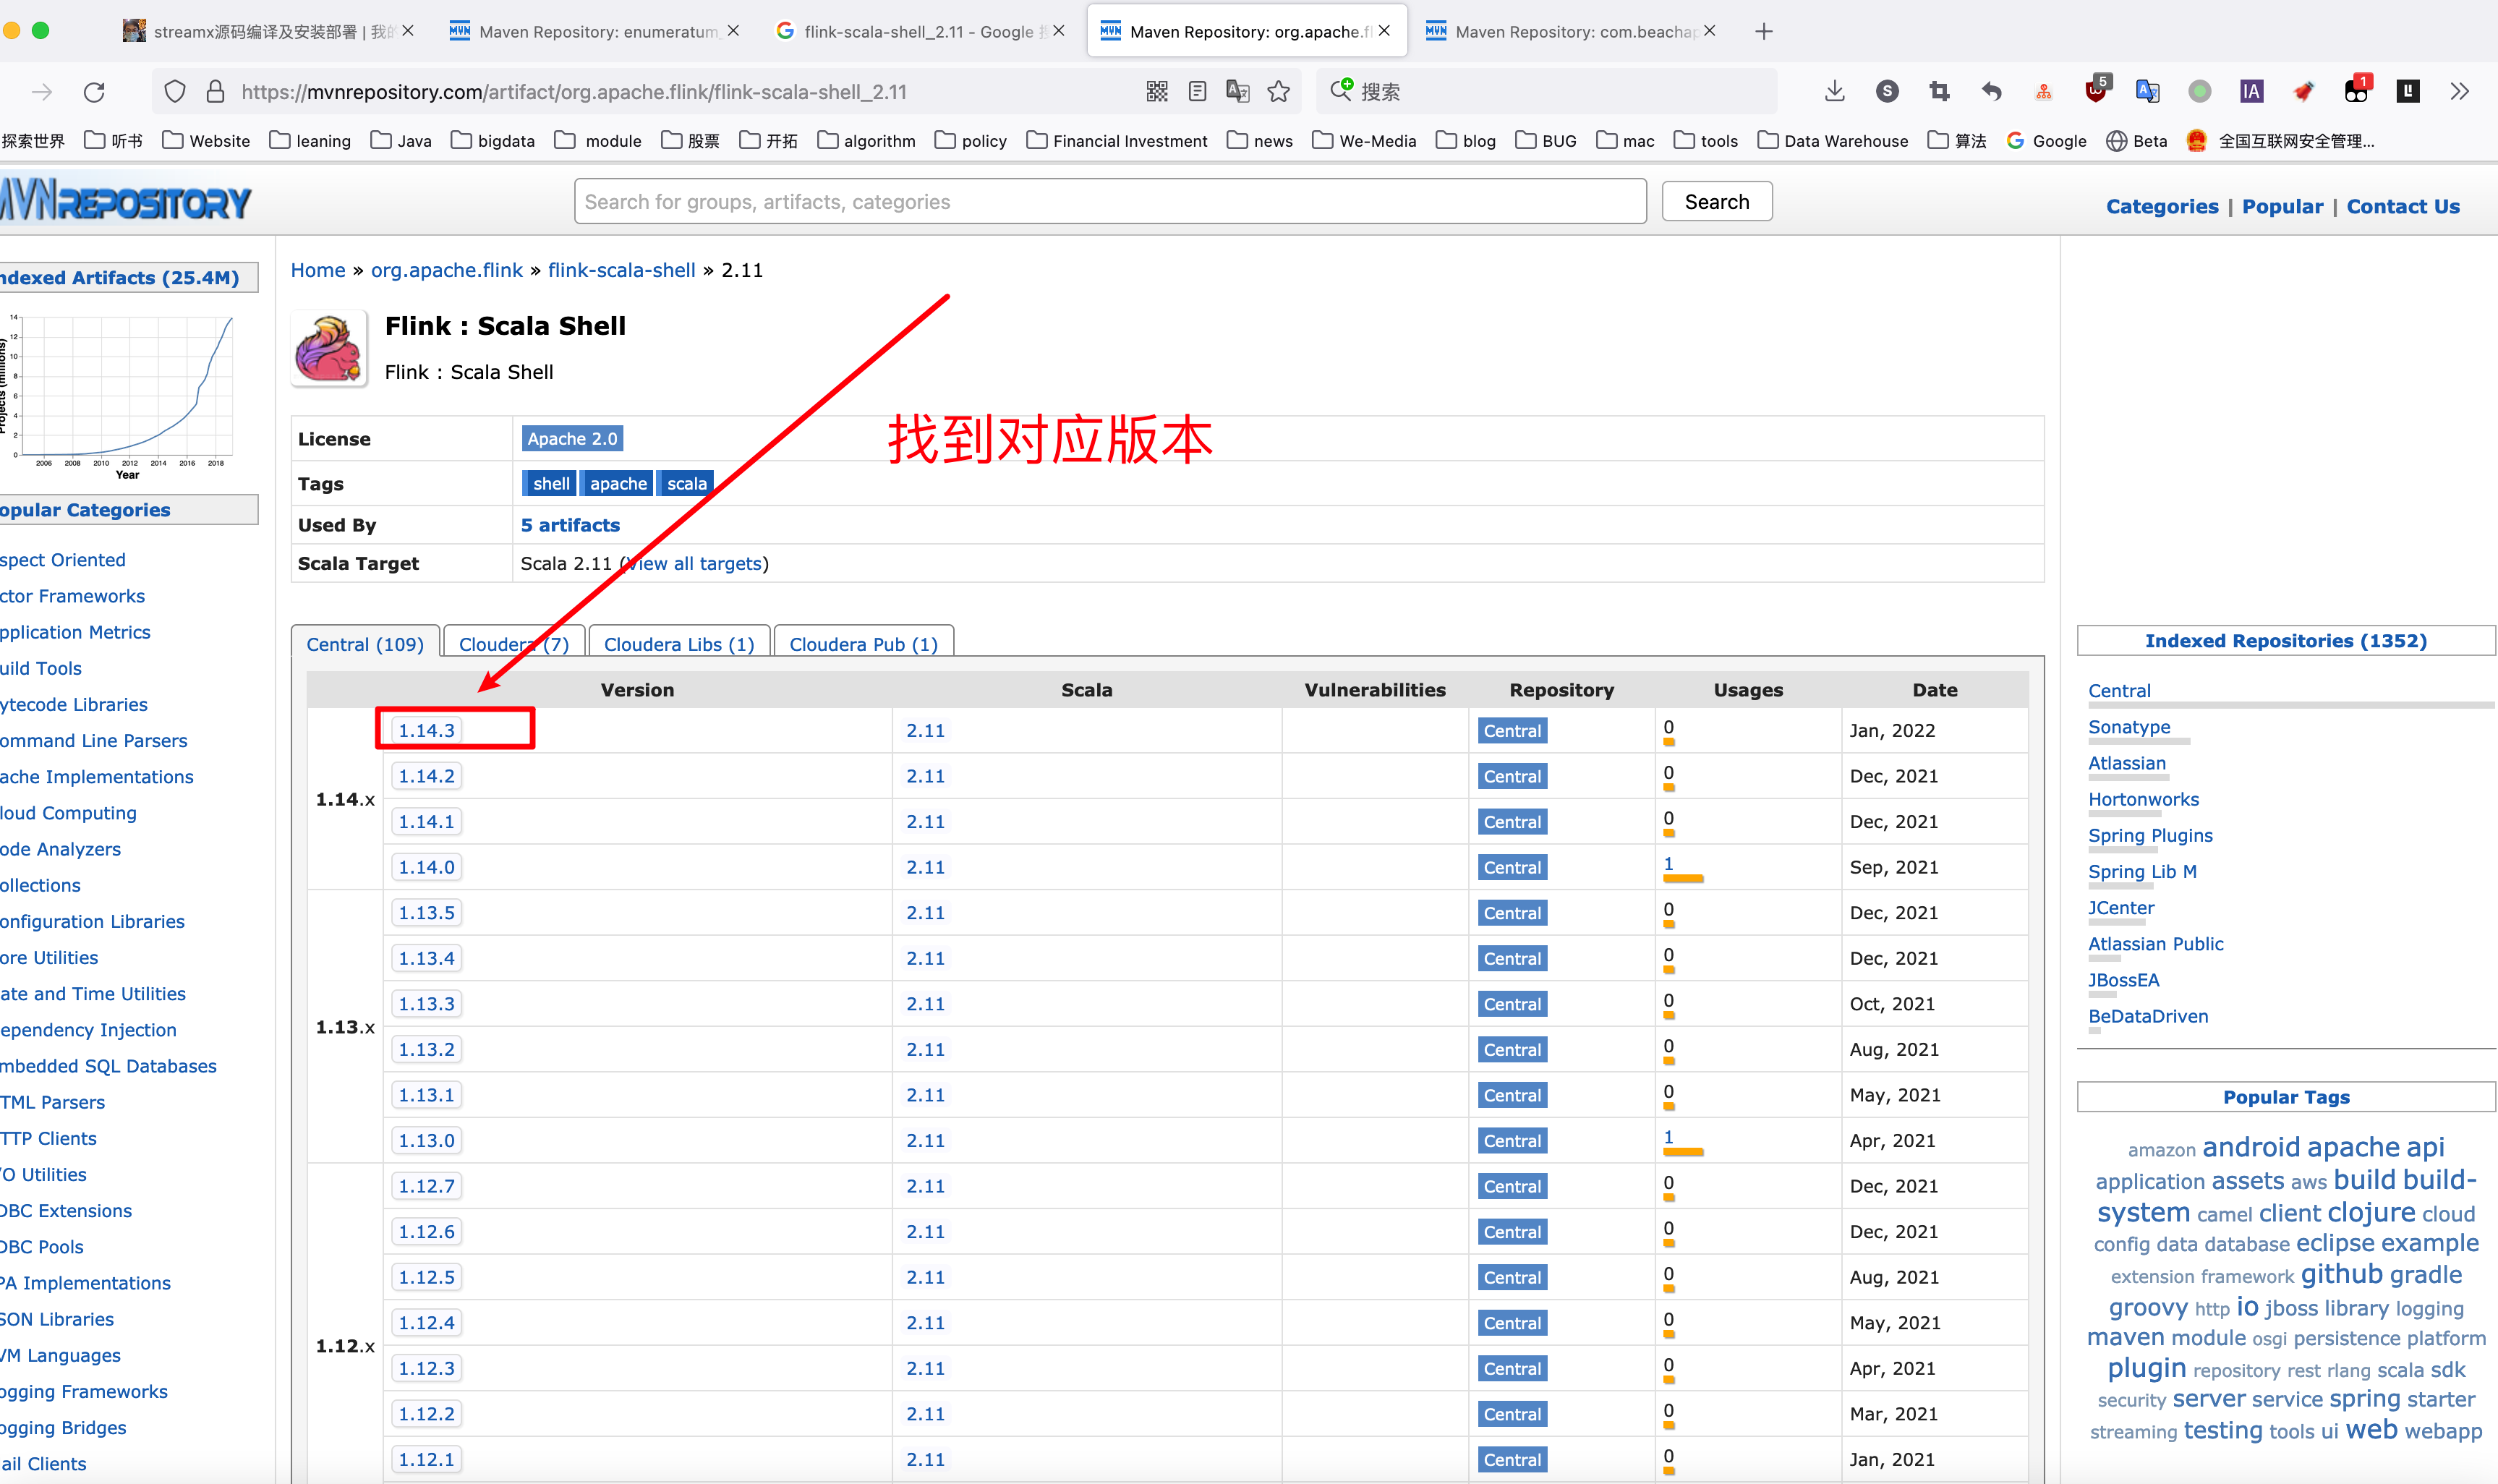Open the Data Warehouse bookmark folder
2498x1484 pixels.
(x=1832, y=141)
